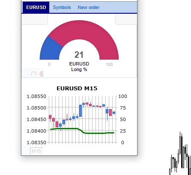Click the EURUSD M15 chart title
This screenshot has height=175, width=191.
[77, 89]
